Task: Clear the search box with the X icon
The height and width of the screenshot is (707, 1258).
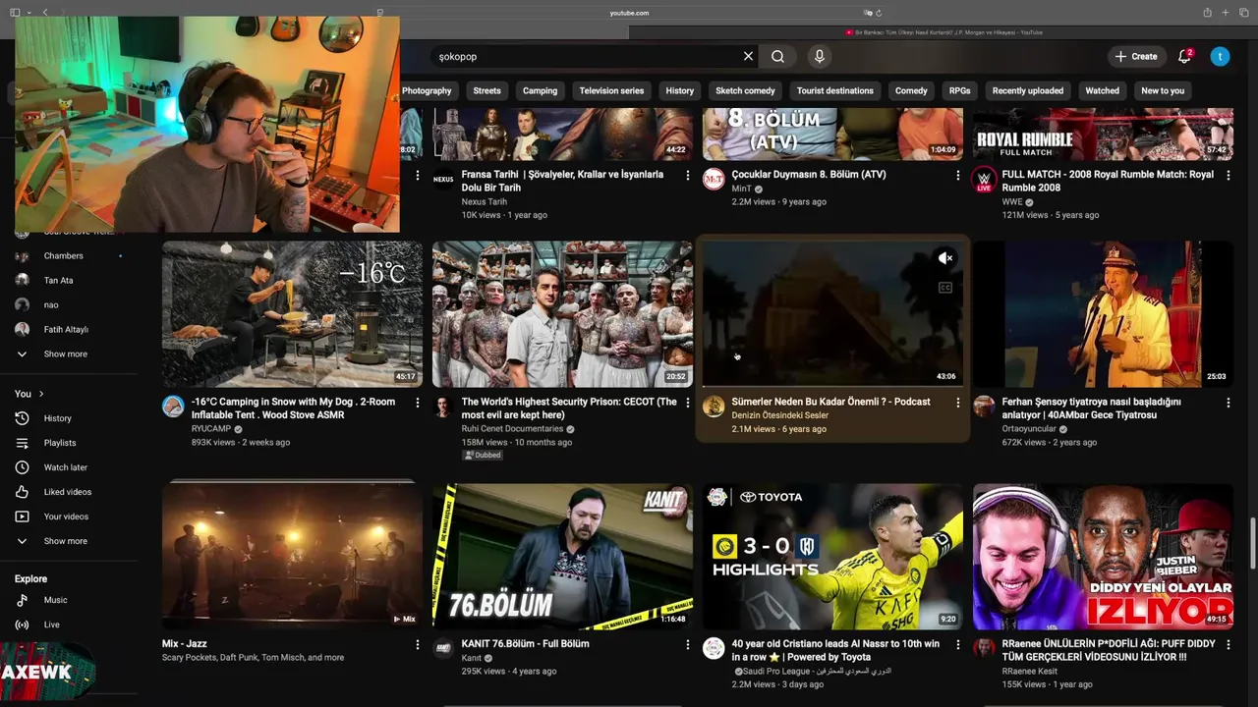Action: click(748, 57)
